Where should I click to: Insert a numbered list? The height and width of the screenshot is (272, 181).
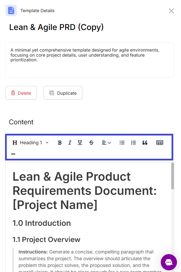pyautogui.click(x=133, y=143)
